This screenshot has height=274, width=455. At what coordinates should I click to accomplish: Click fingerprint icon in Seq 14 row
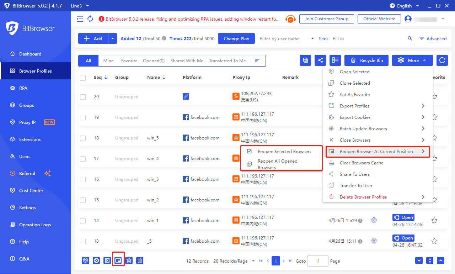pos(374,220)
